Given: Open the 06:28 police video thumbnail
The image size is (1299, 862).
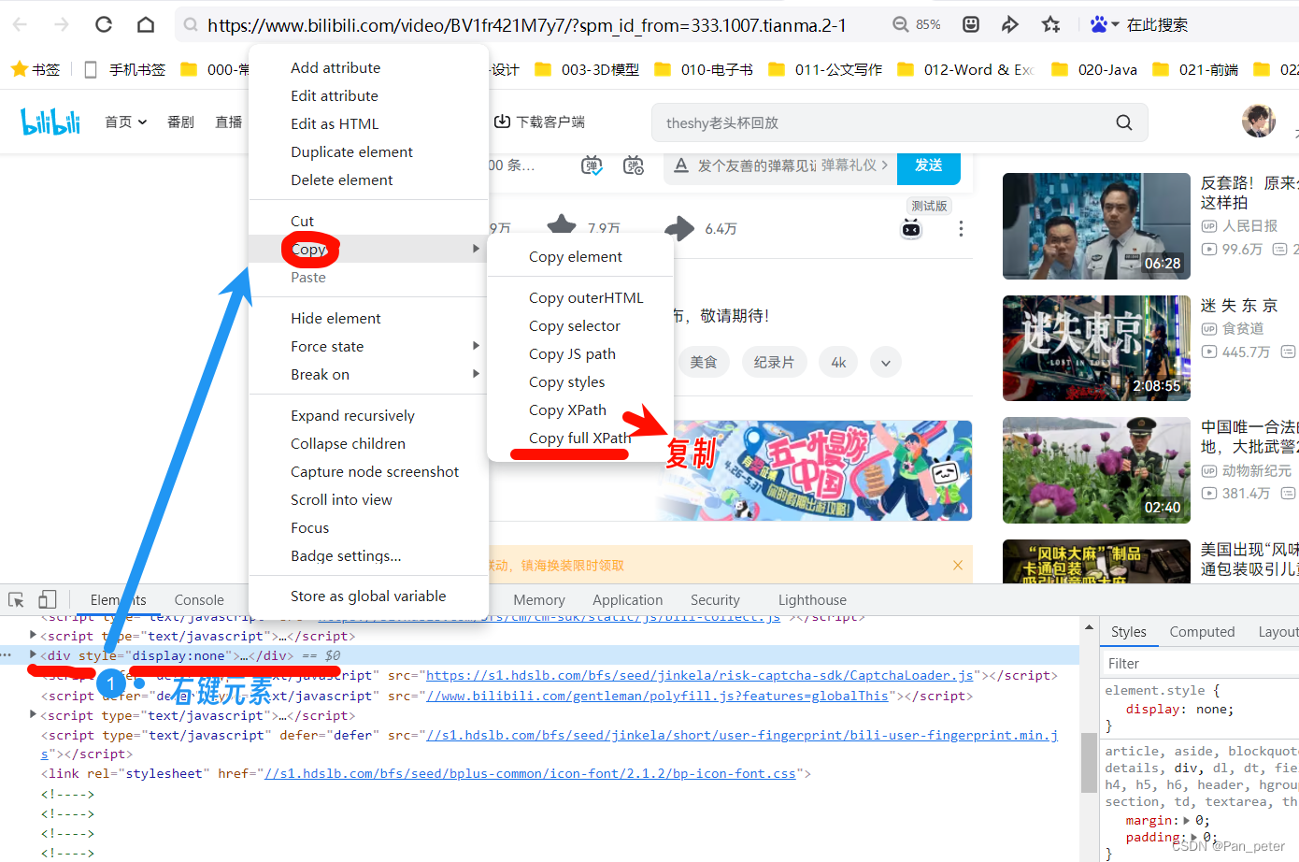Looking at the screenshot, I should [1096, 226].
